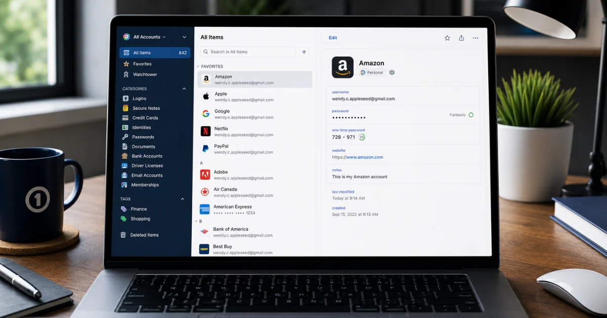
Task: Click the PayPal logo icon in list
Action: coord(205,148)
